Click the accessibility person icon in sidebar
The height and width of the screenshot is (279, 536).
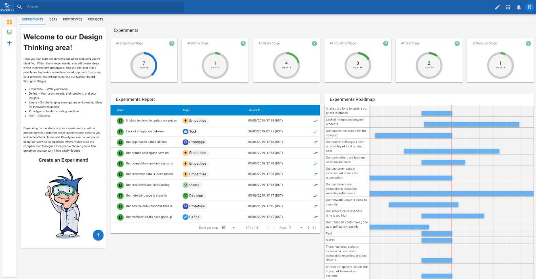click(x=9, y=43)
